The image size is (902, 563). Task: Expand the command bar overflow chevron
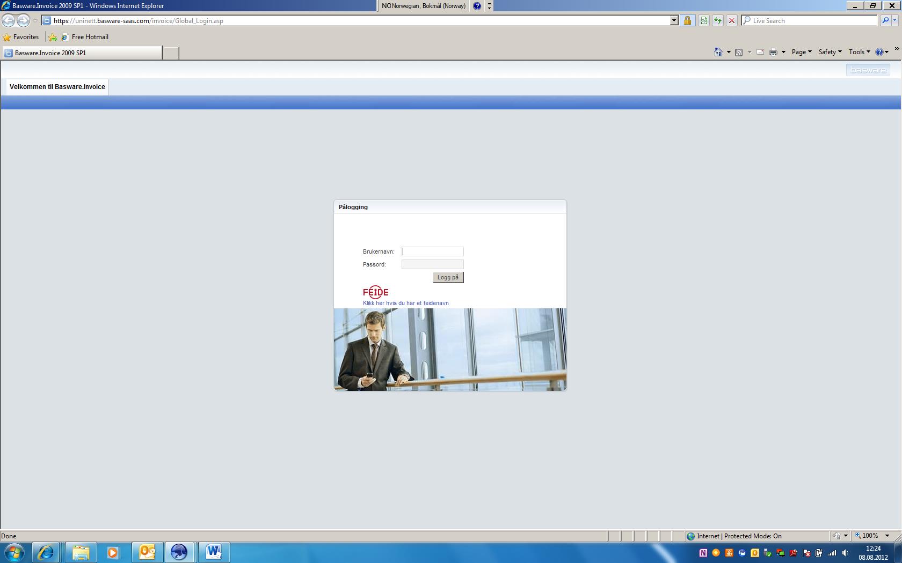coord(897,49)
